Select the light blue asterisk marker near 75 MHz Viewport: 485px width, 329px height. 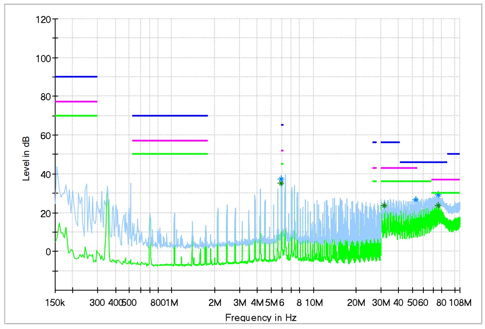click(438, 195)
